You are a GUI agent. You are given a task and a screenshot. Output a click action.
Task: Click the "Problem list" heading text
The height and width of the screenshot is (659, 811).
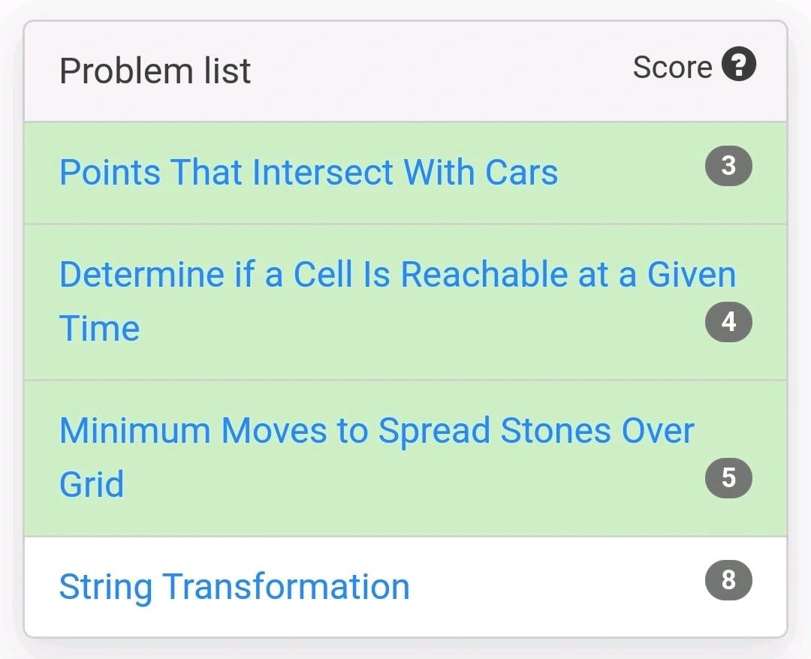(x=155, y=71)
